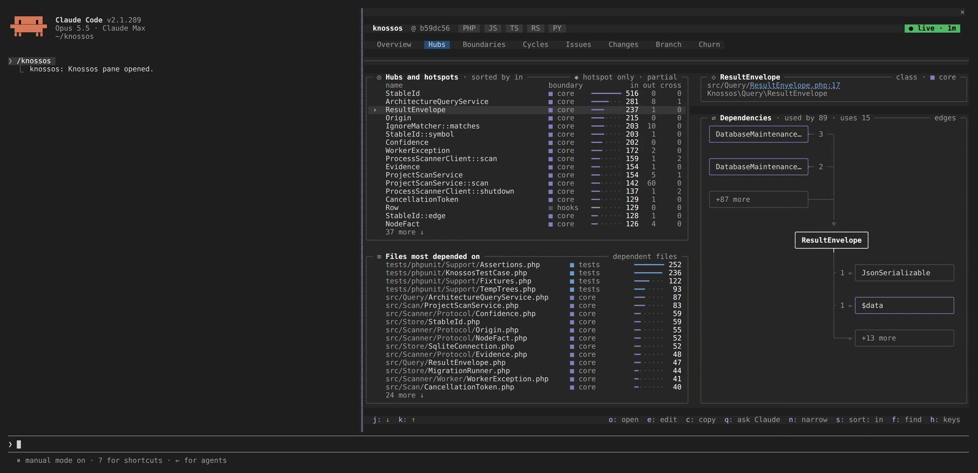Select tests/phpunit/Support/Assertions.php file row
This screenshot has height=473, width=978.
coord(527,265)
